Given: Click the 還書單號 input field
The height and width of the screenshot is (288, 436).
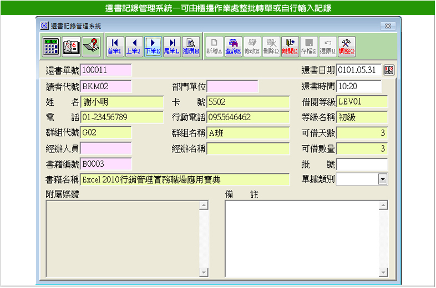Looking at the screenshot, I should click(106, 70).
